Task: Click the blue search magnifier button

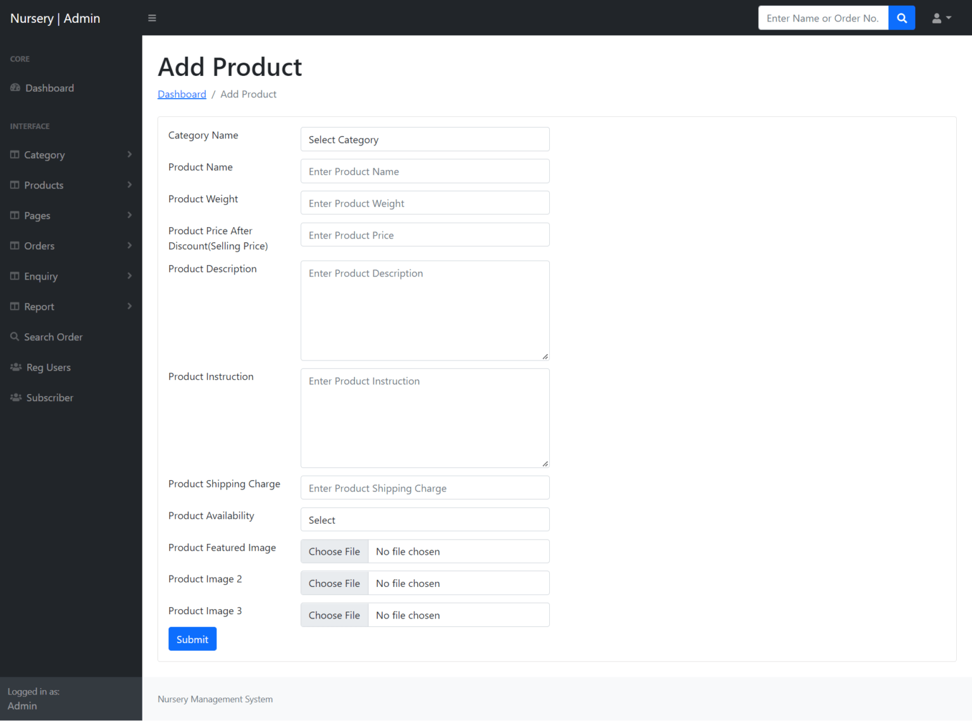Action: pyautogui.click(x=902, y=18)
